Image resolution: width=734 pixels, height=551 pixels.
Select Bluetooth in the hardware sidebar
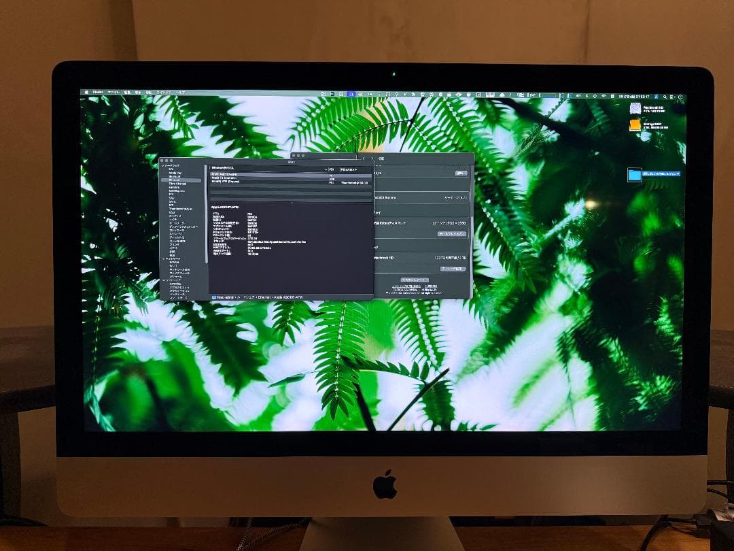[175, 175]
